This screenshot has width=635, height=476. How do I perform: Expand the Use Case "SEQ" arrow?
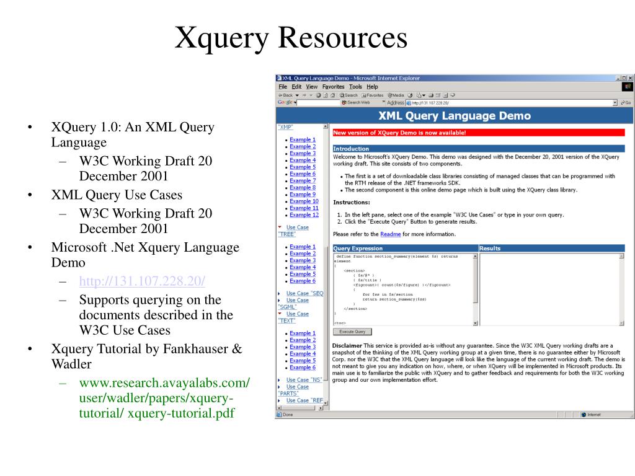[279, 293]
